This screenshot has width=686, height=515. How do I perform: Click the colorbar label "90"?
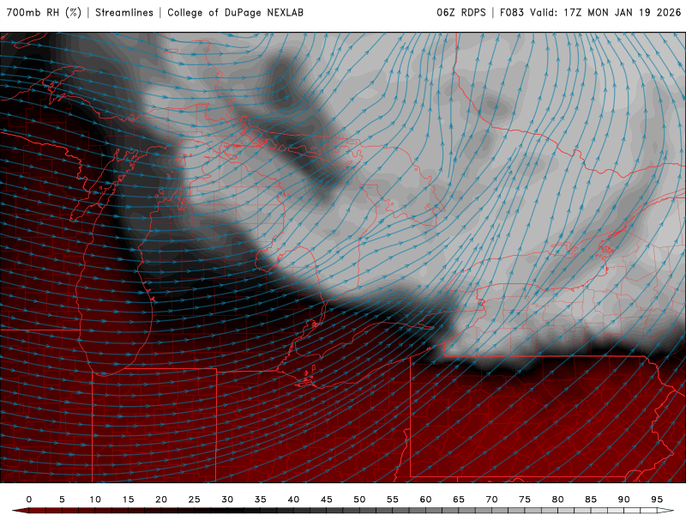(x=623, y=500)
